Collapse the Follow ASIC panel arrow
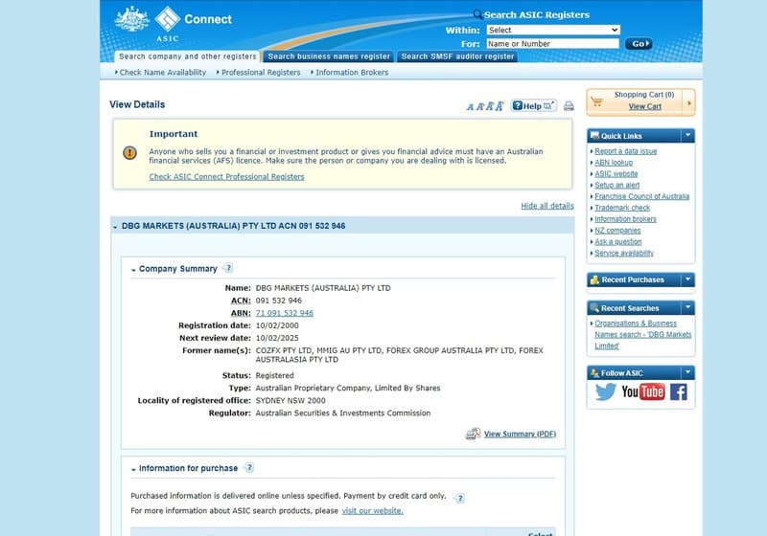 click(687, 372)
